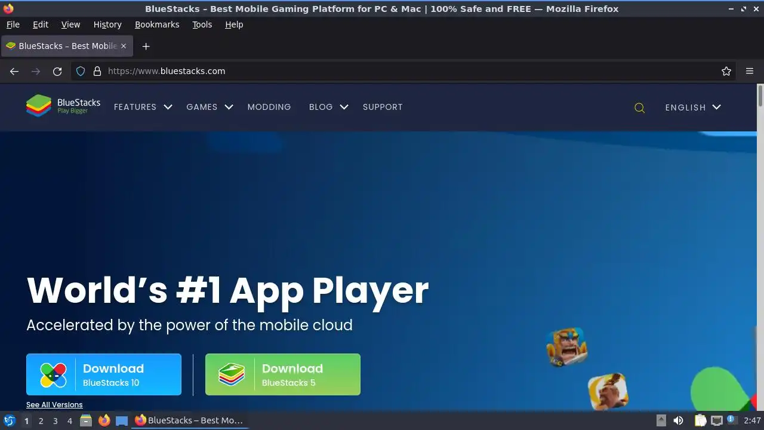The height and width of the screenshot is (430, 764).
Task: Open the tracking protection shield icon
Action: click(x=81, y=71)
